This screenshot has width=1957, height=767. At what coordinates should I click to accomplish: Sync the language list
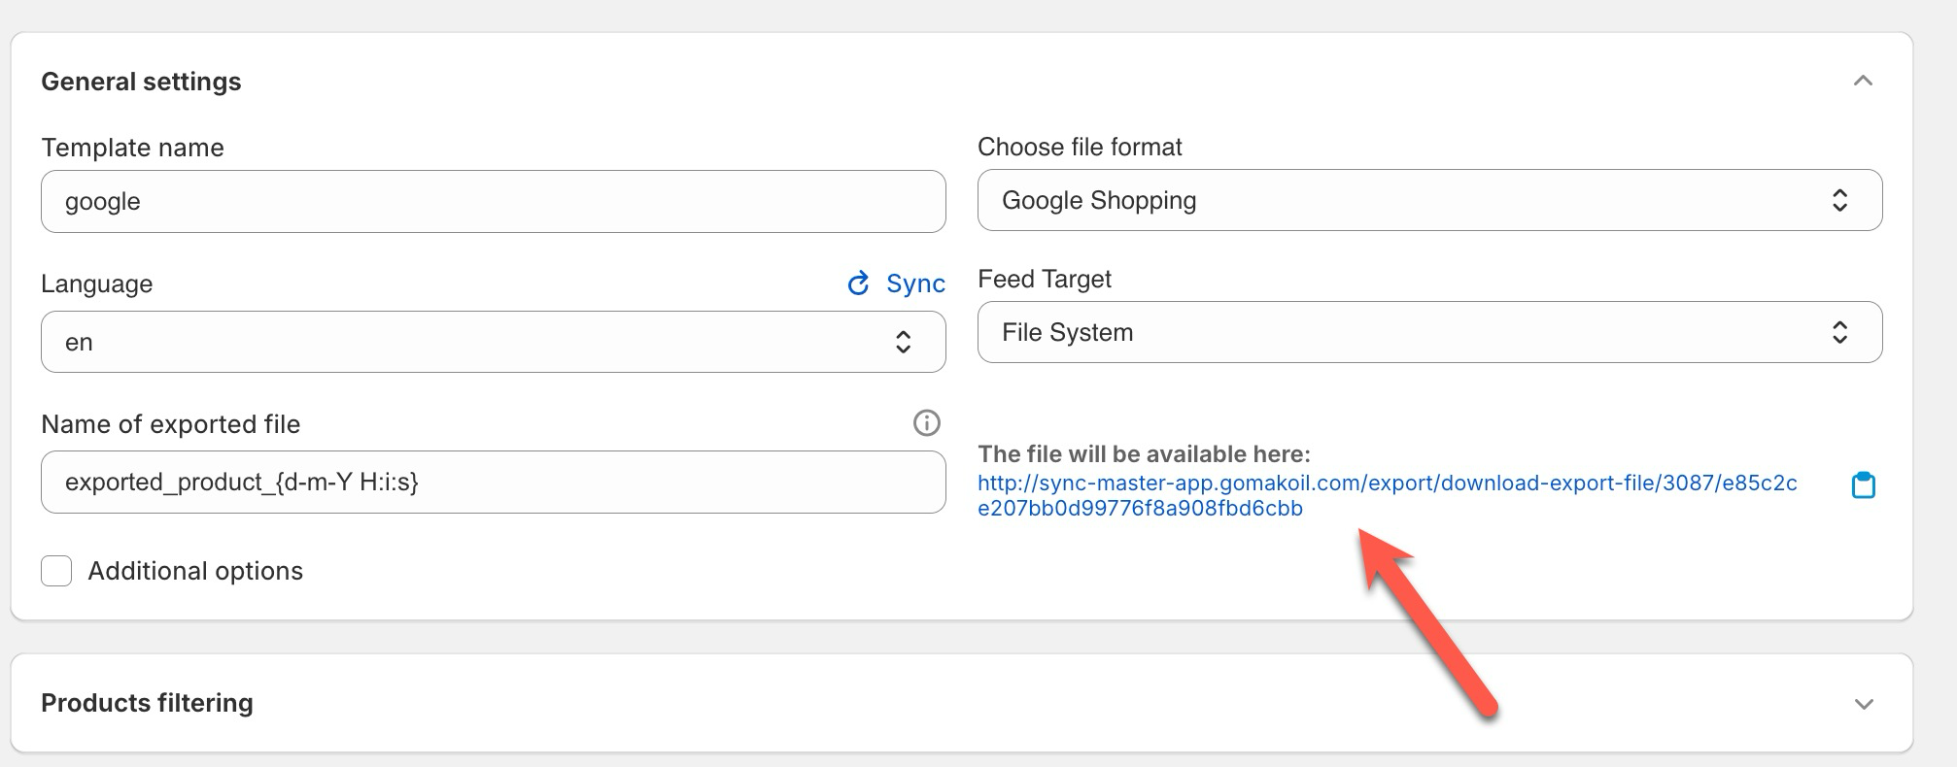pyautogui.click(x=915, y=283)
